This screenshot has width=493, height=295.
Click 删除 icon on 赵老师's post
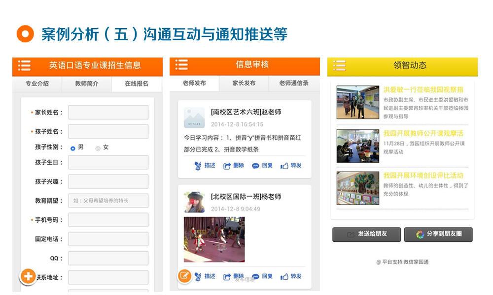coord(227,166)
